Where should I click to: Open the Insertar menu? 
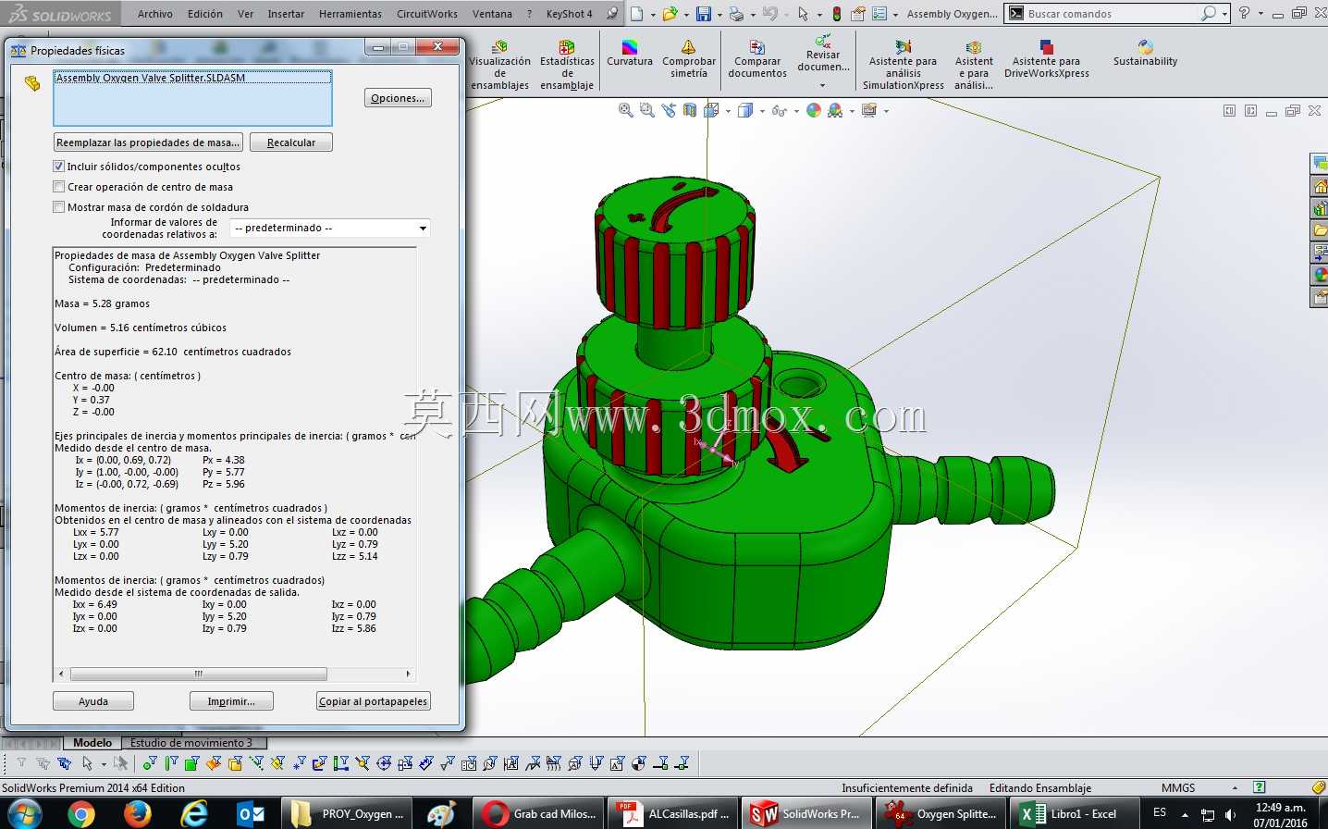(286, 14)
